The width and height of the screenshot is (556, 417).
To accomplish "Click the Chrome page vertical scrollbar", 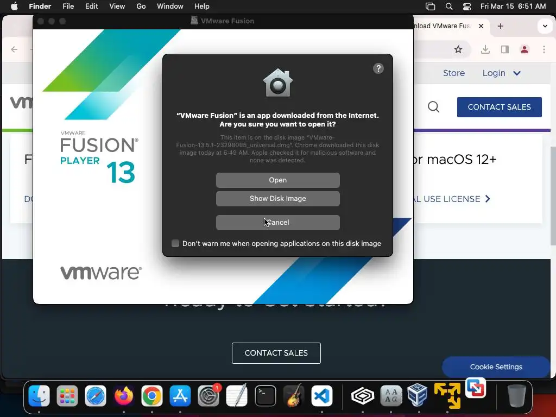I will pyautogui.click(x=553, y=195).
